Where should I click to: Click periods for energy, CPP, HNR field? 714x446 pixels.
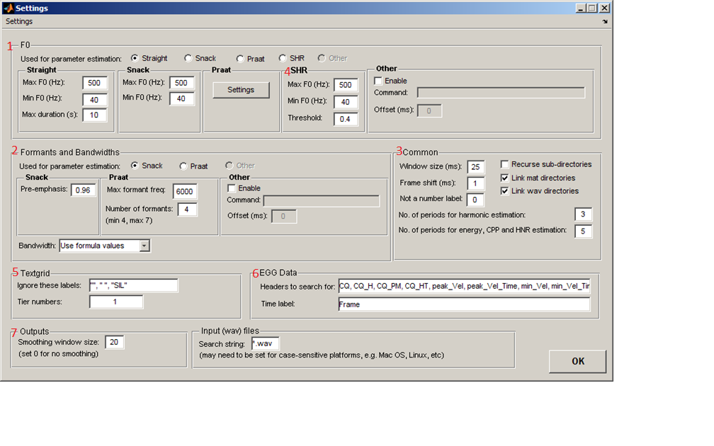click(584, 231)
